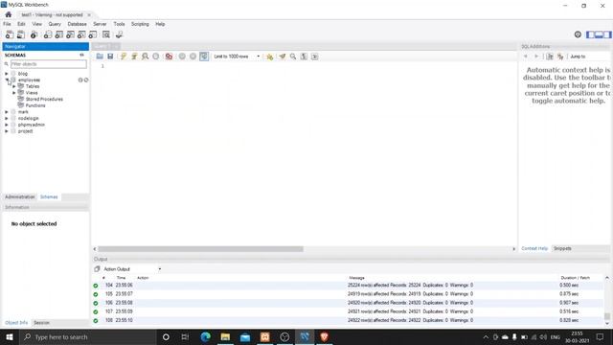Switch to the Administration tab
The height and width of the screenshot is (345, 613).
20,196
